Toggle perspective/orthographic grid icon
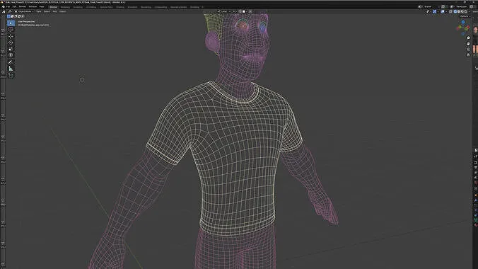 [468, 55]
